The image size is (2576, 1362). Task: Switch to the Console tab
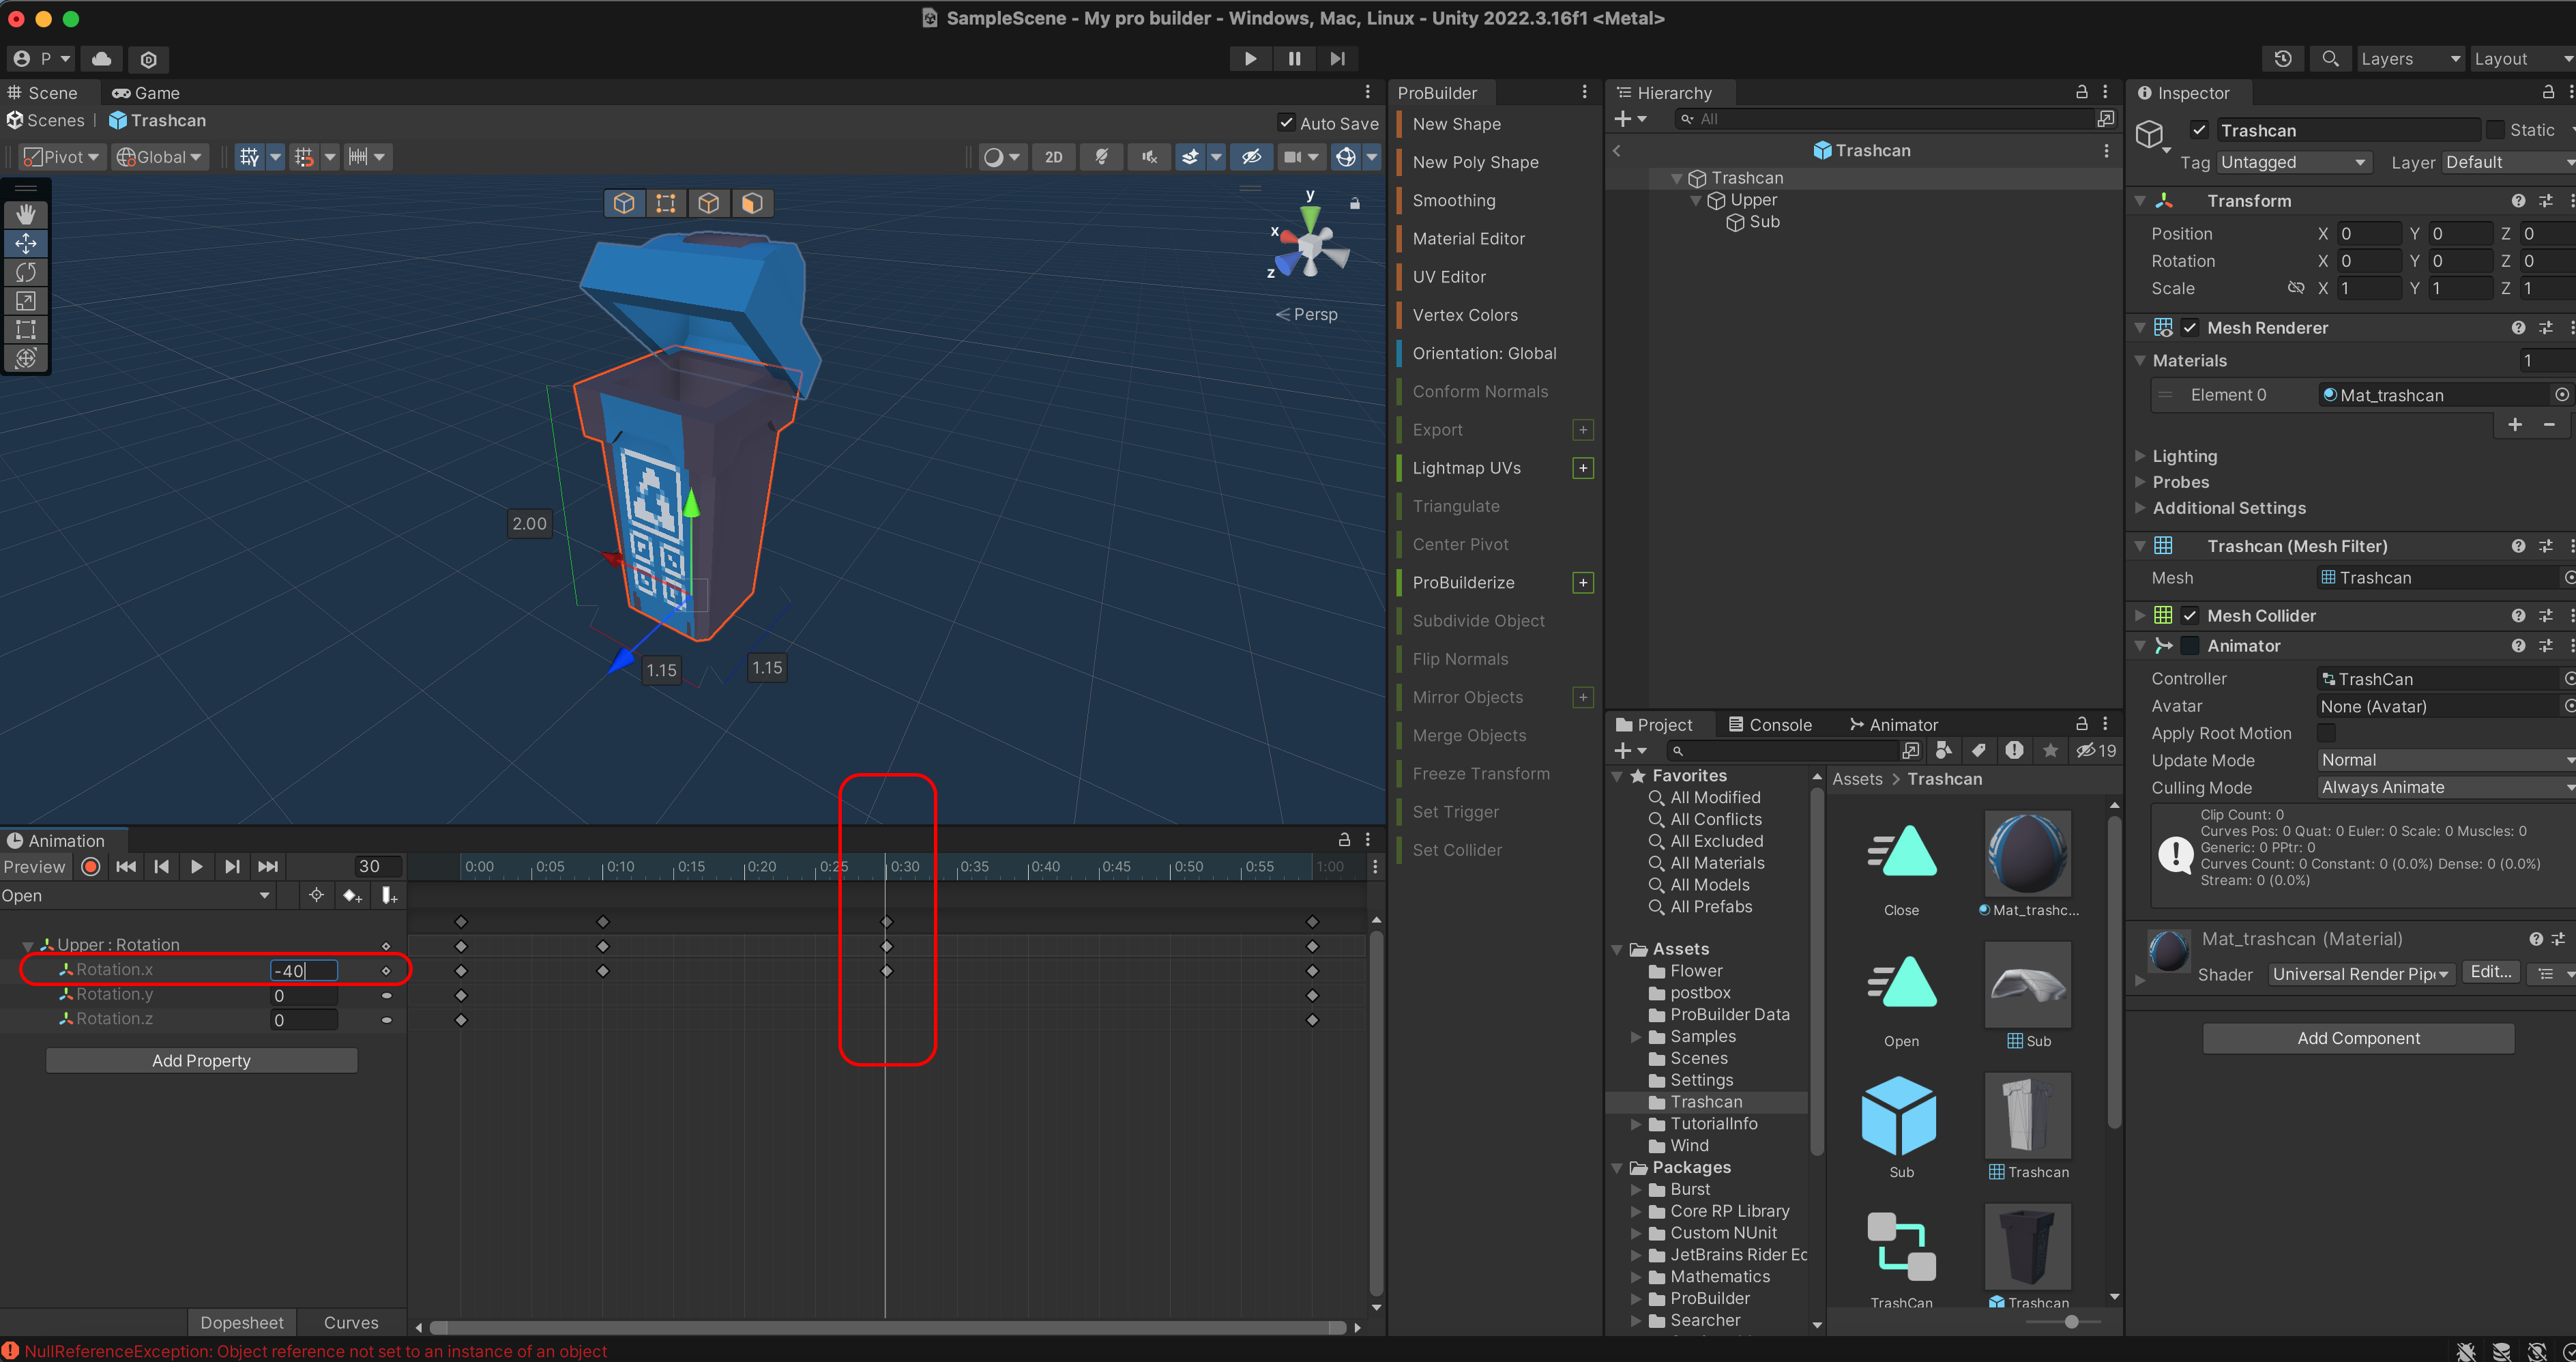point(1770,725)
